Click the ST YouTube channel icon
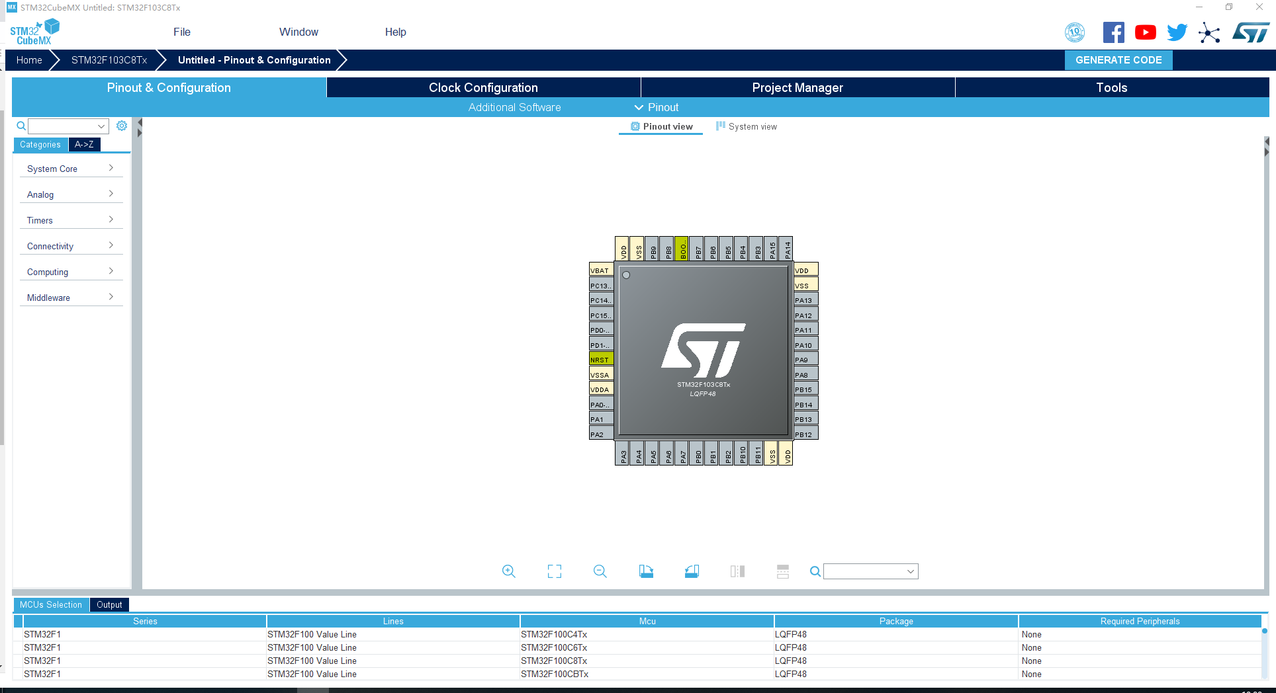This screenshot has width=1276, height=693. (1146, 32)
